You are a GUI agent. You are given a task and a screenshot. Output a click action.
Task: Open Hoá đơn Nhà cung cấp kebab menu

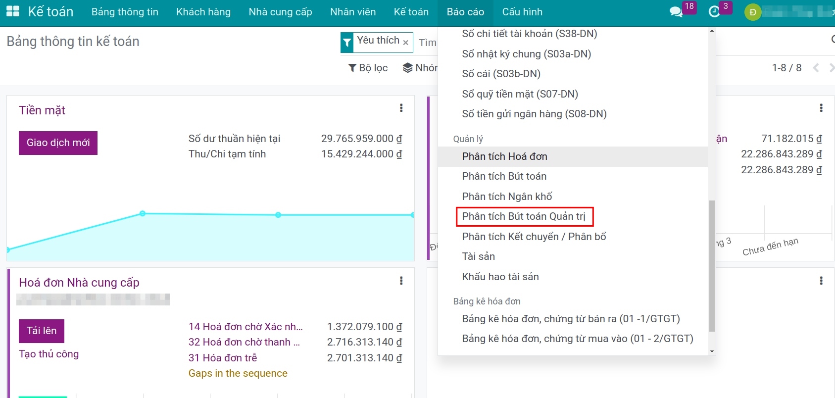[x=401, y=281]
